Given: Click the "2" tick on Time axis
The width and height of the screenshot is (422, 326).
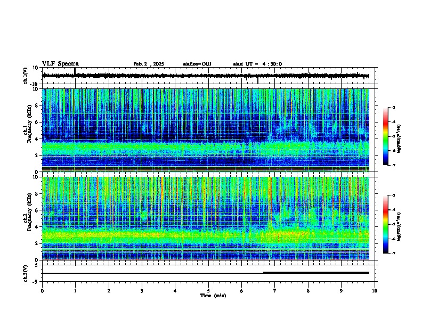Looking at the screenshot, I should pos(109,291).
